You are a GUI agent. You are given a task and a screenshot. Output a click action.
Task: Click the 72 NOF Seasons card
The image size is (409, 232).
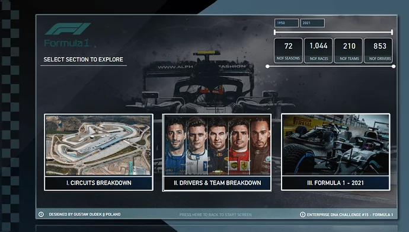(x=288, y=50)
